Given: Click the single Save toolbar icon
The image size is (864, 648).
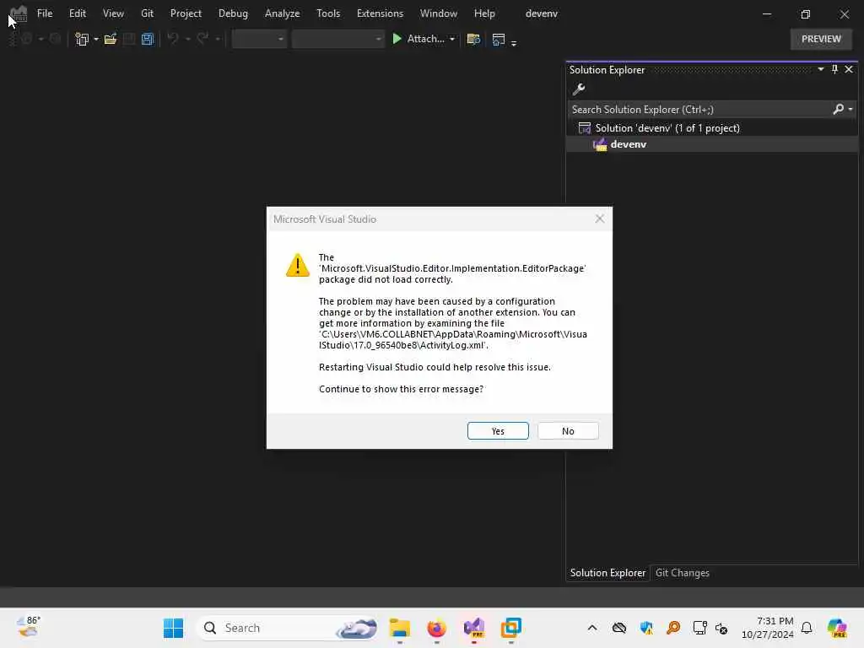Looking at the screenshot, I should (129, 39).
